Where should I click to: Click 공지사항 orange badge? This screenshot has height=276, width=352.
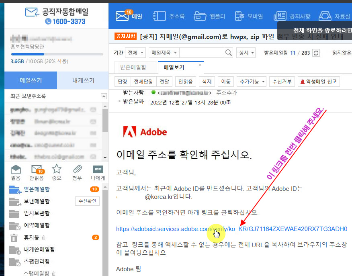point(125,36)
